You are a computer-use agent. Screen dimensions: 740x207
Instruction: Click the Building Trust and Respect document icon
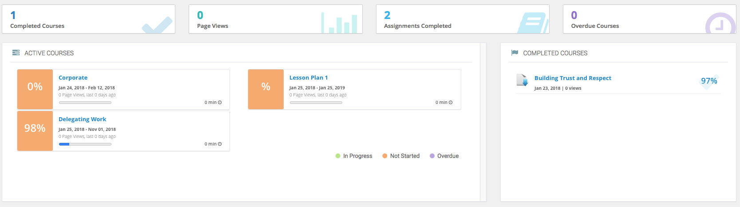click(x=522, y=80)
